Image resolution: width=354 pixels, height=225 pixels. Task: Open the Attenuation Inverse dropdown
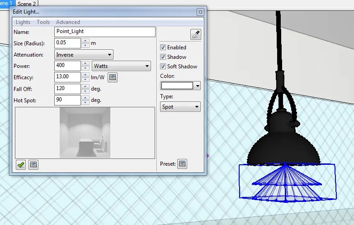coord(84,55)
